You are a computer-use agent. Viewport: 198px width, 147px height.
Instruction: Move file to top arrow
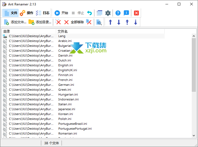(x=127, y=22)
